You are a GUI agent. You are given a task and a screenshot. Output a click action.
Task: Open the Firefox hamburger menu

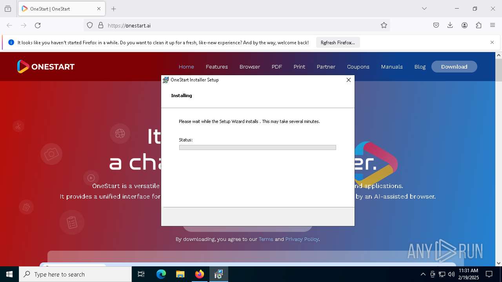(493, 25)
